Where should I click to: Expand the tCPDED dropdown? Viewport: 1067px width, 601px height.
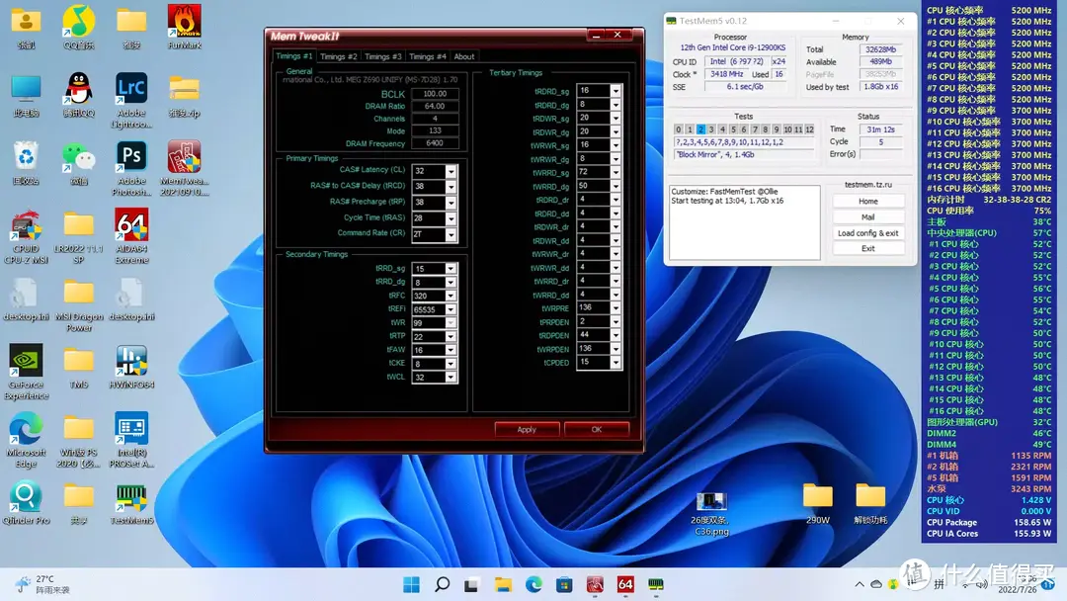(616, 363)
